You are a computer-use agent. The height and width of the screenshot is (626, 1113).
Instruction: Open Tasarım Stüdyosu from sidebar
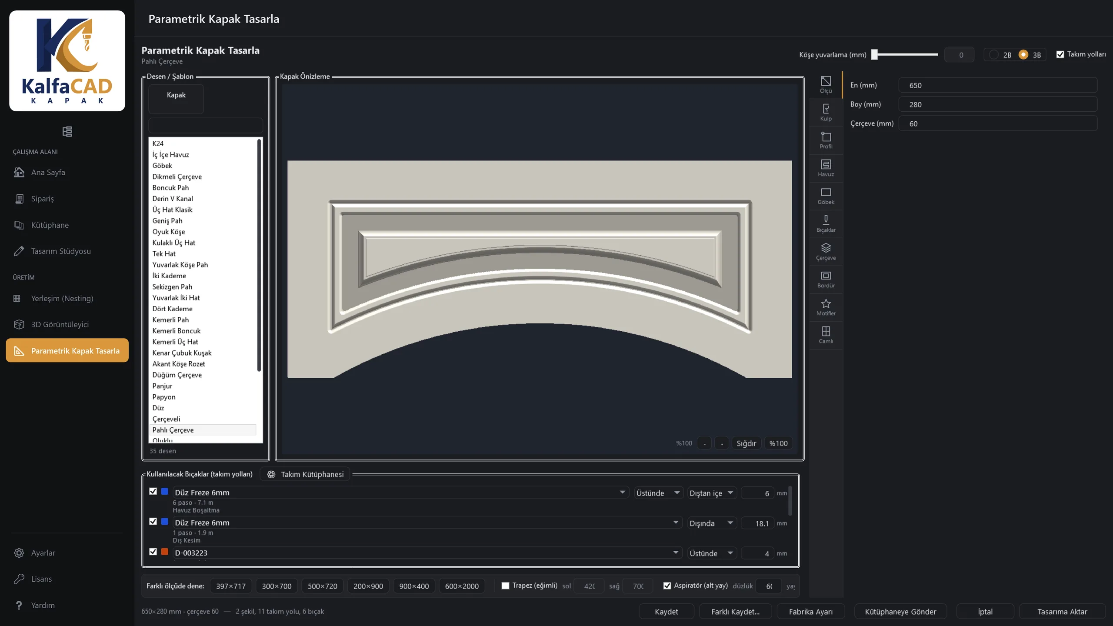(67, 251)
